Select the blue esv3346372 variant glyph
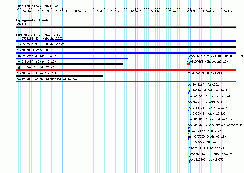The image size is (244, 173). (189, 128)
